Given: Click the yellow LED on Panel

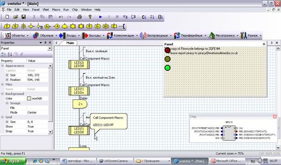Looking at the screenshot, I should (167, 59).
